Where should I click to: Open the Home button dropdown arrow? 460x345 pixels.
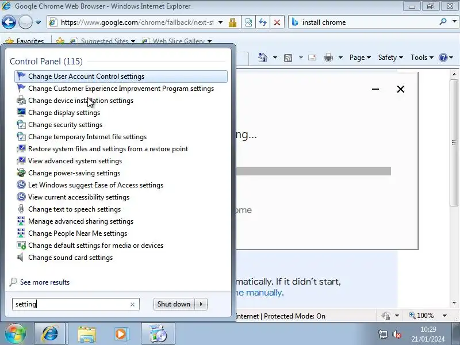(x=275, y=57)
